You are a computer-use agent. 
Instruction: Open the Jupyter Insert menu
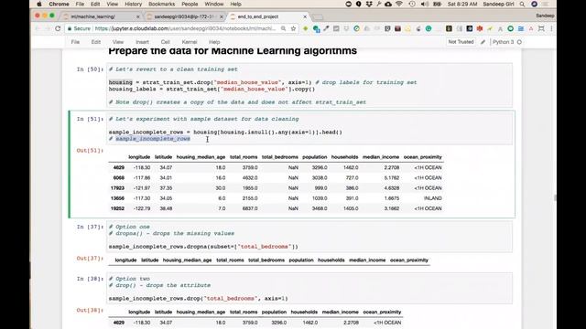coord(142,42)
